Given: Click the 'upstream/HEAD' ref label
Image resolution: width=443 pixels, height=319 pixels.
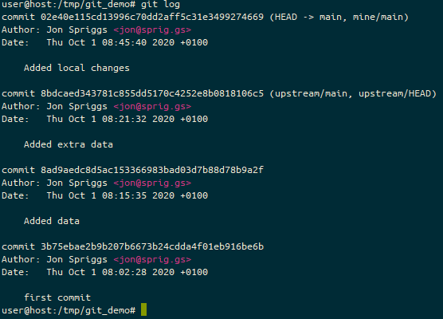Looking at the screenshot, I should click(x=394, y=93).
